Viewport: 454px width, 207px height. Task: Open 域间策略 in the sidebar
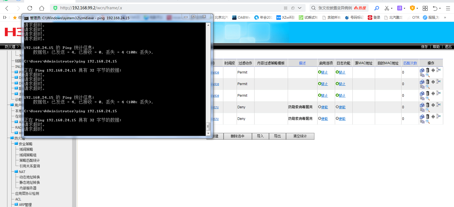point(26,149)
